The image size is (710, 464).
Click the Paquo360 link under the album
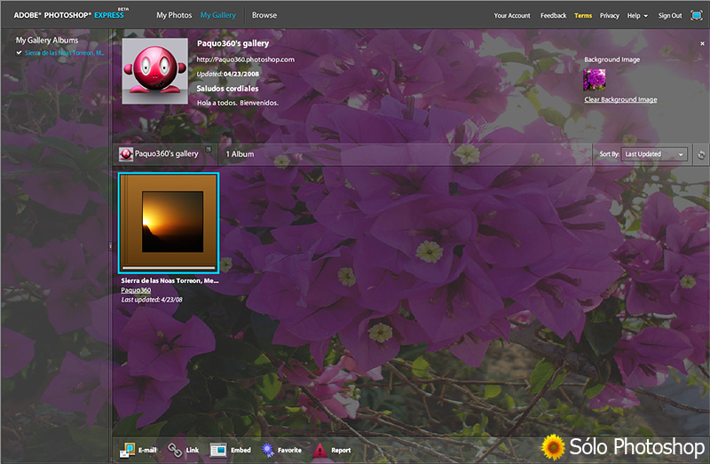136,290
